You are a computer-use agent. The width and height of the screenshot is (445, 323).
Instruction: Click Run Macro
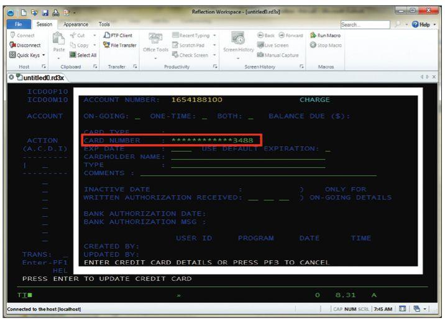click(325, 35)
